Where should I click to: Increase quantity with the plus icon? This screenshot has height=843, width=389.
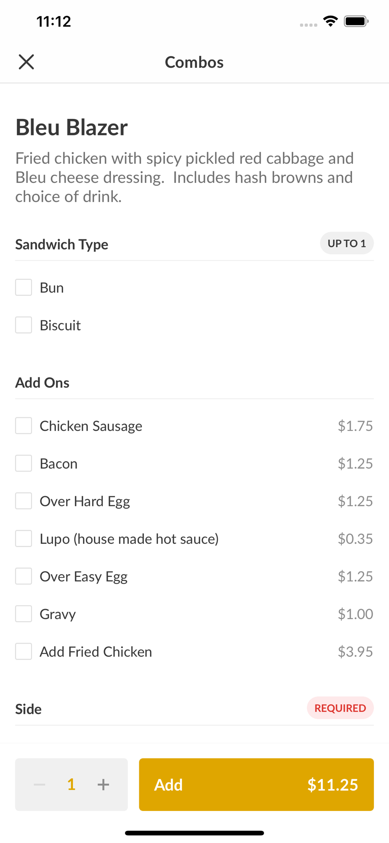[x=103, y=784]
